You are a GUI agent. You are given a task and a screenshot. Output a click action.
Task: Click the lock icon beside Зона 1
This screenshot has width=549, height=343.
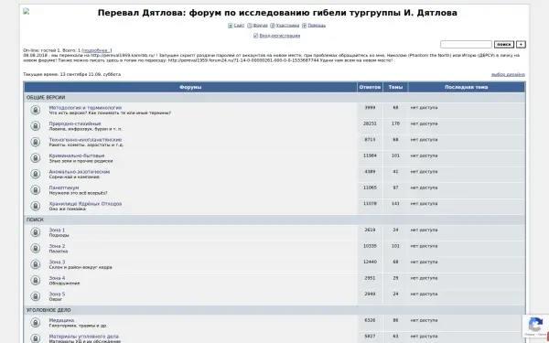35,232
